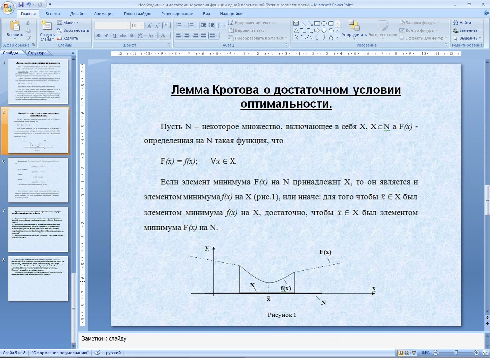Click the Decrease font size icon

tap(157, 26)
